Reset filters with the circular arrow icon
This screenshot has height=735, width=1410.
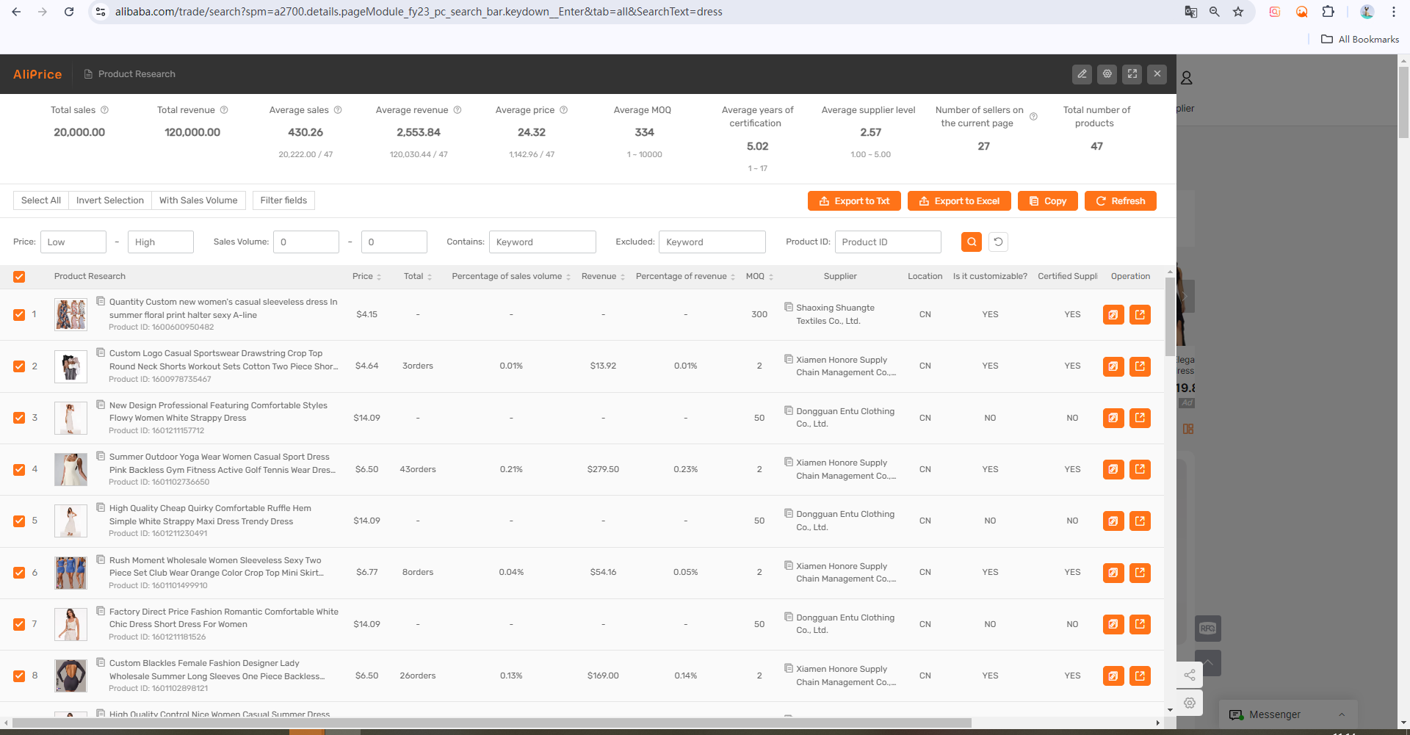pyautogui.click(x=998, y=242)
